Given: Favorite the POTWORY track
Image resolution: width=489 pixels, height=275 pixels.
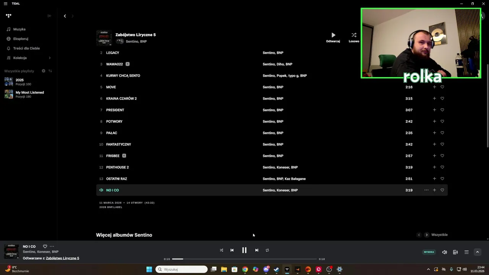Looking at the screenshot, I should point(442,121).
